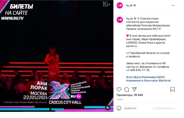Open comments via the speech bubble icon
The width and height of the screenshot is (184, 118).
[127, 89]
